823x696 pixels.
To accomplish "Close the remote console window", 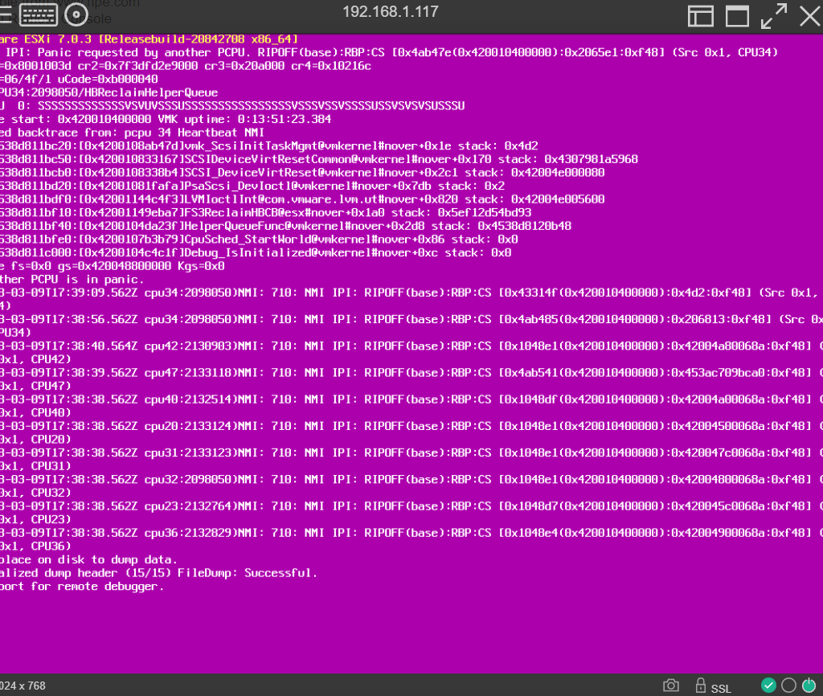I will click(810, 16).
